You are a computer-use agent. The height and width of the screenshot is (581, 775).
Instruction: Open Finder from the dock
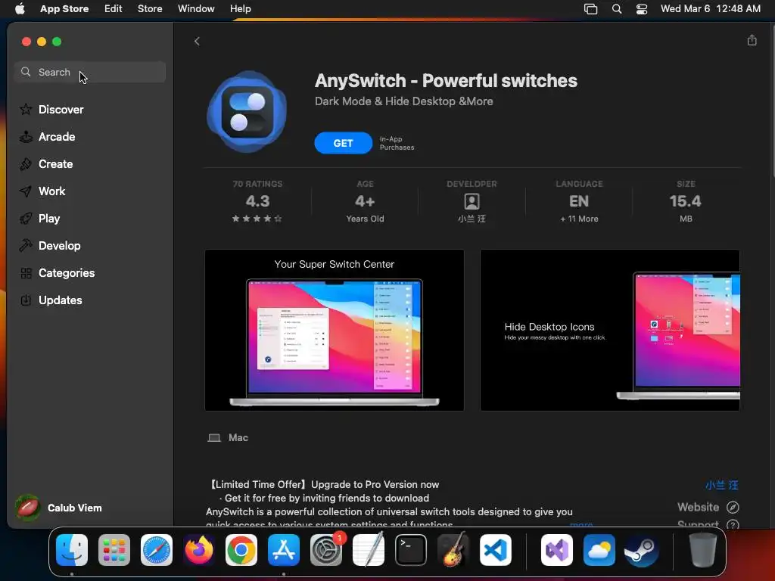72,550
